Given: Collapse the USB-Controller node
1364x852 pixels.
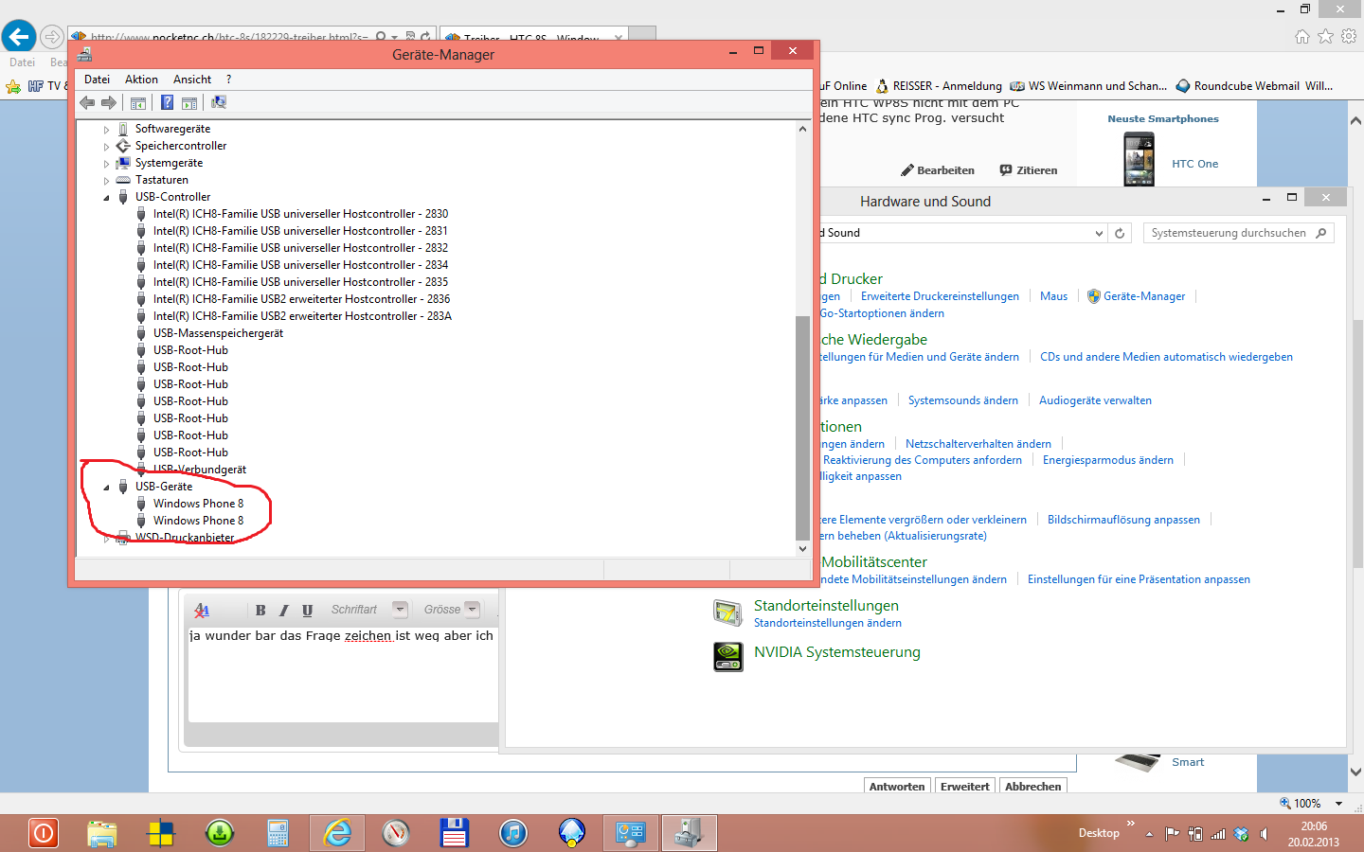Looking at the screenshot, I should (x=106, y=198).
